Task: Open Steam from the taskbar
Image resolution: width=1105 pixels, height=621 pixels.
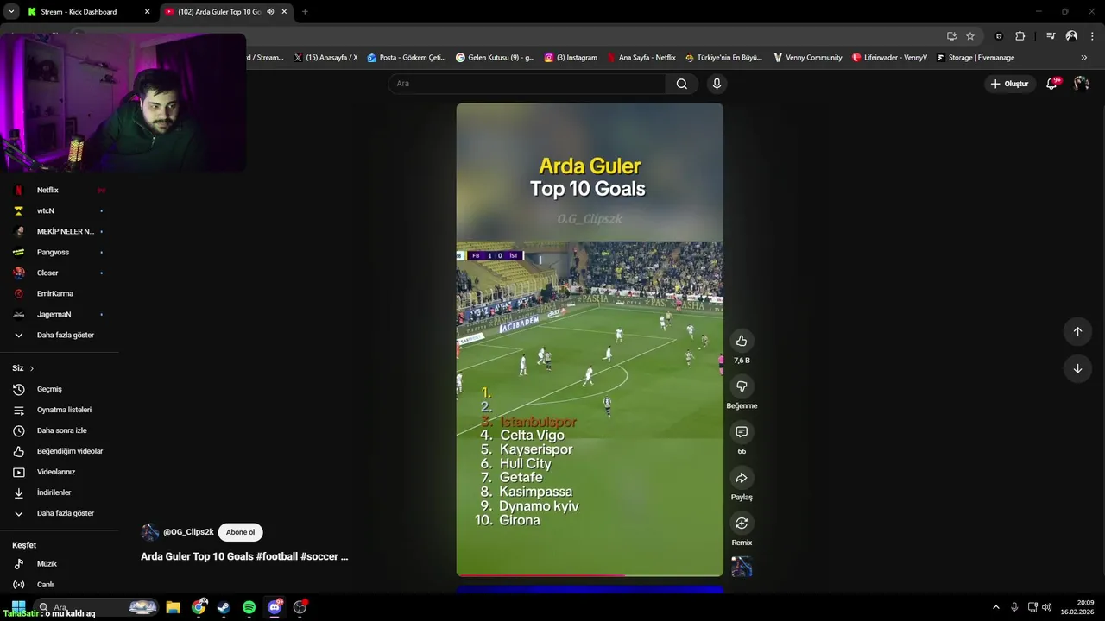Action: pyautogui.click(x=224, y=607)
